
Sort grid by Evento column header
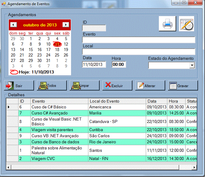coord(59,101)
